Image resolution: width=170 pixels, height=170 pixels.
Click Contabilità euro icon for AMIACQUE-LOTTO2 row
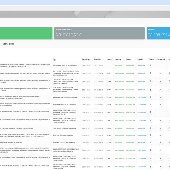click(x=161, y=105)
